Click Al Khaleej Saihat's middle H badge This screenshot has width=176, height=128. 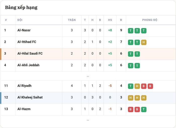point(137,98)
